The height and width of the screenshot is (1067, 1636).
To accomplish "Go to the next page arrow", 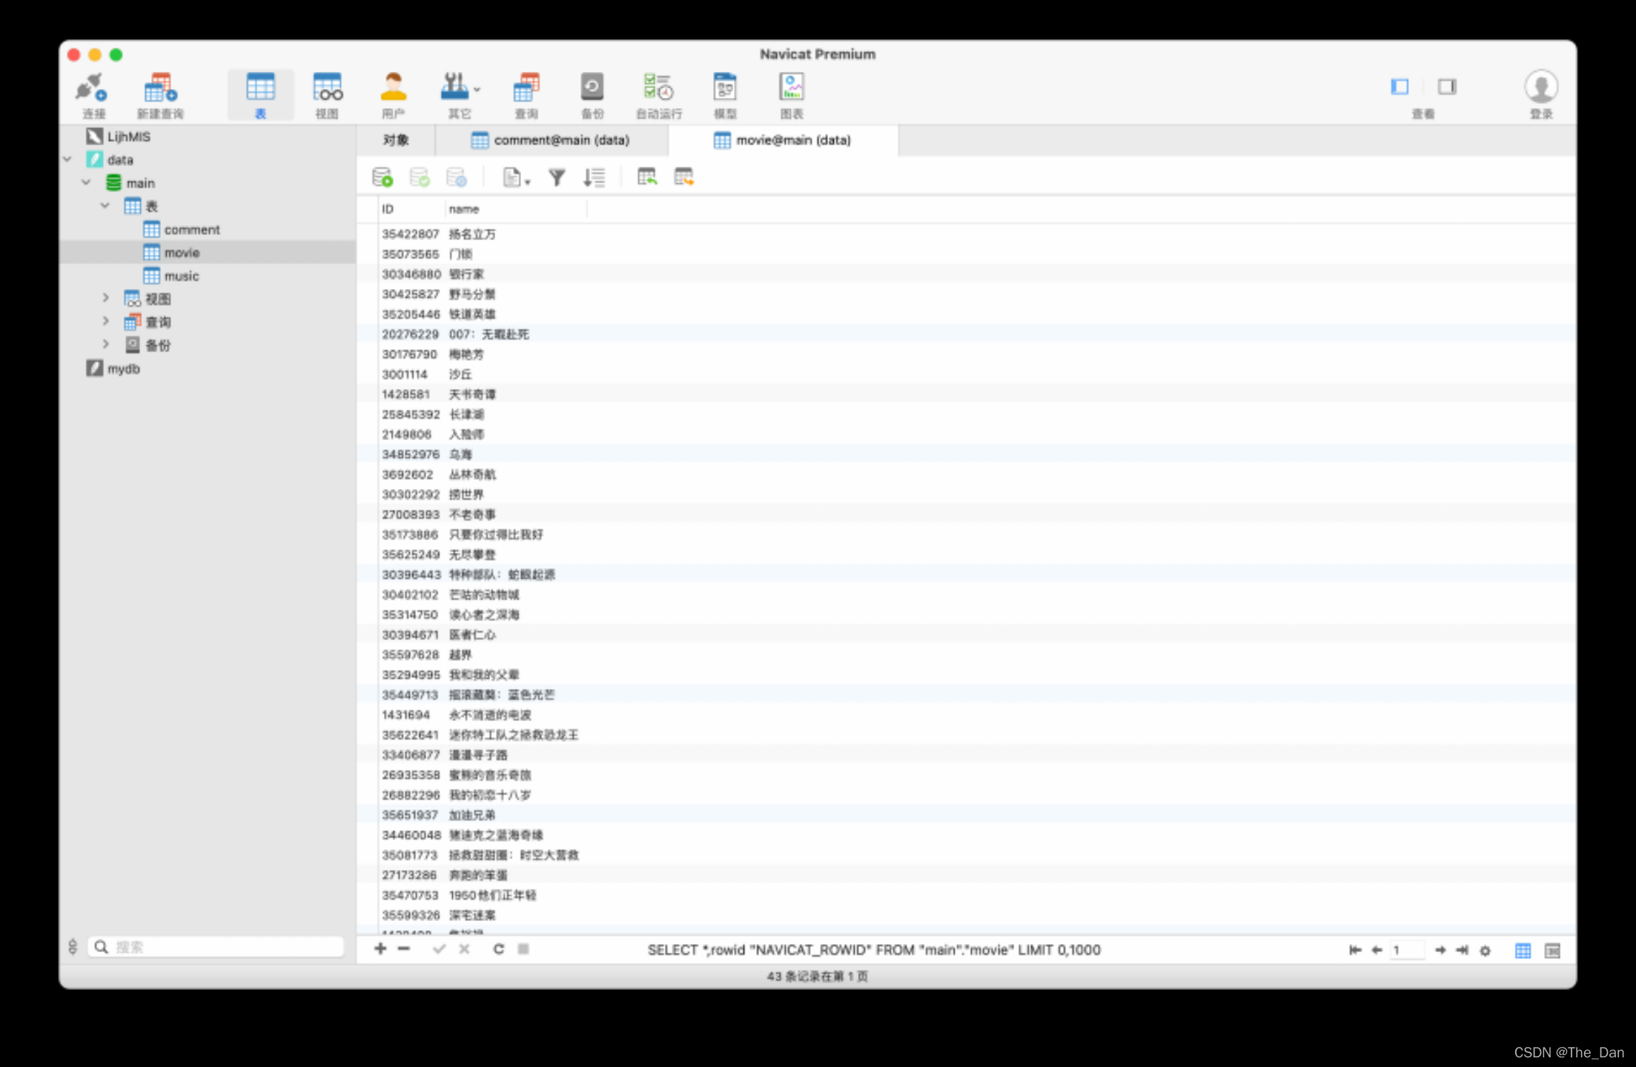I will 1440,950.
